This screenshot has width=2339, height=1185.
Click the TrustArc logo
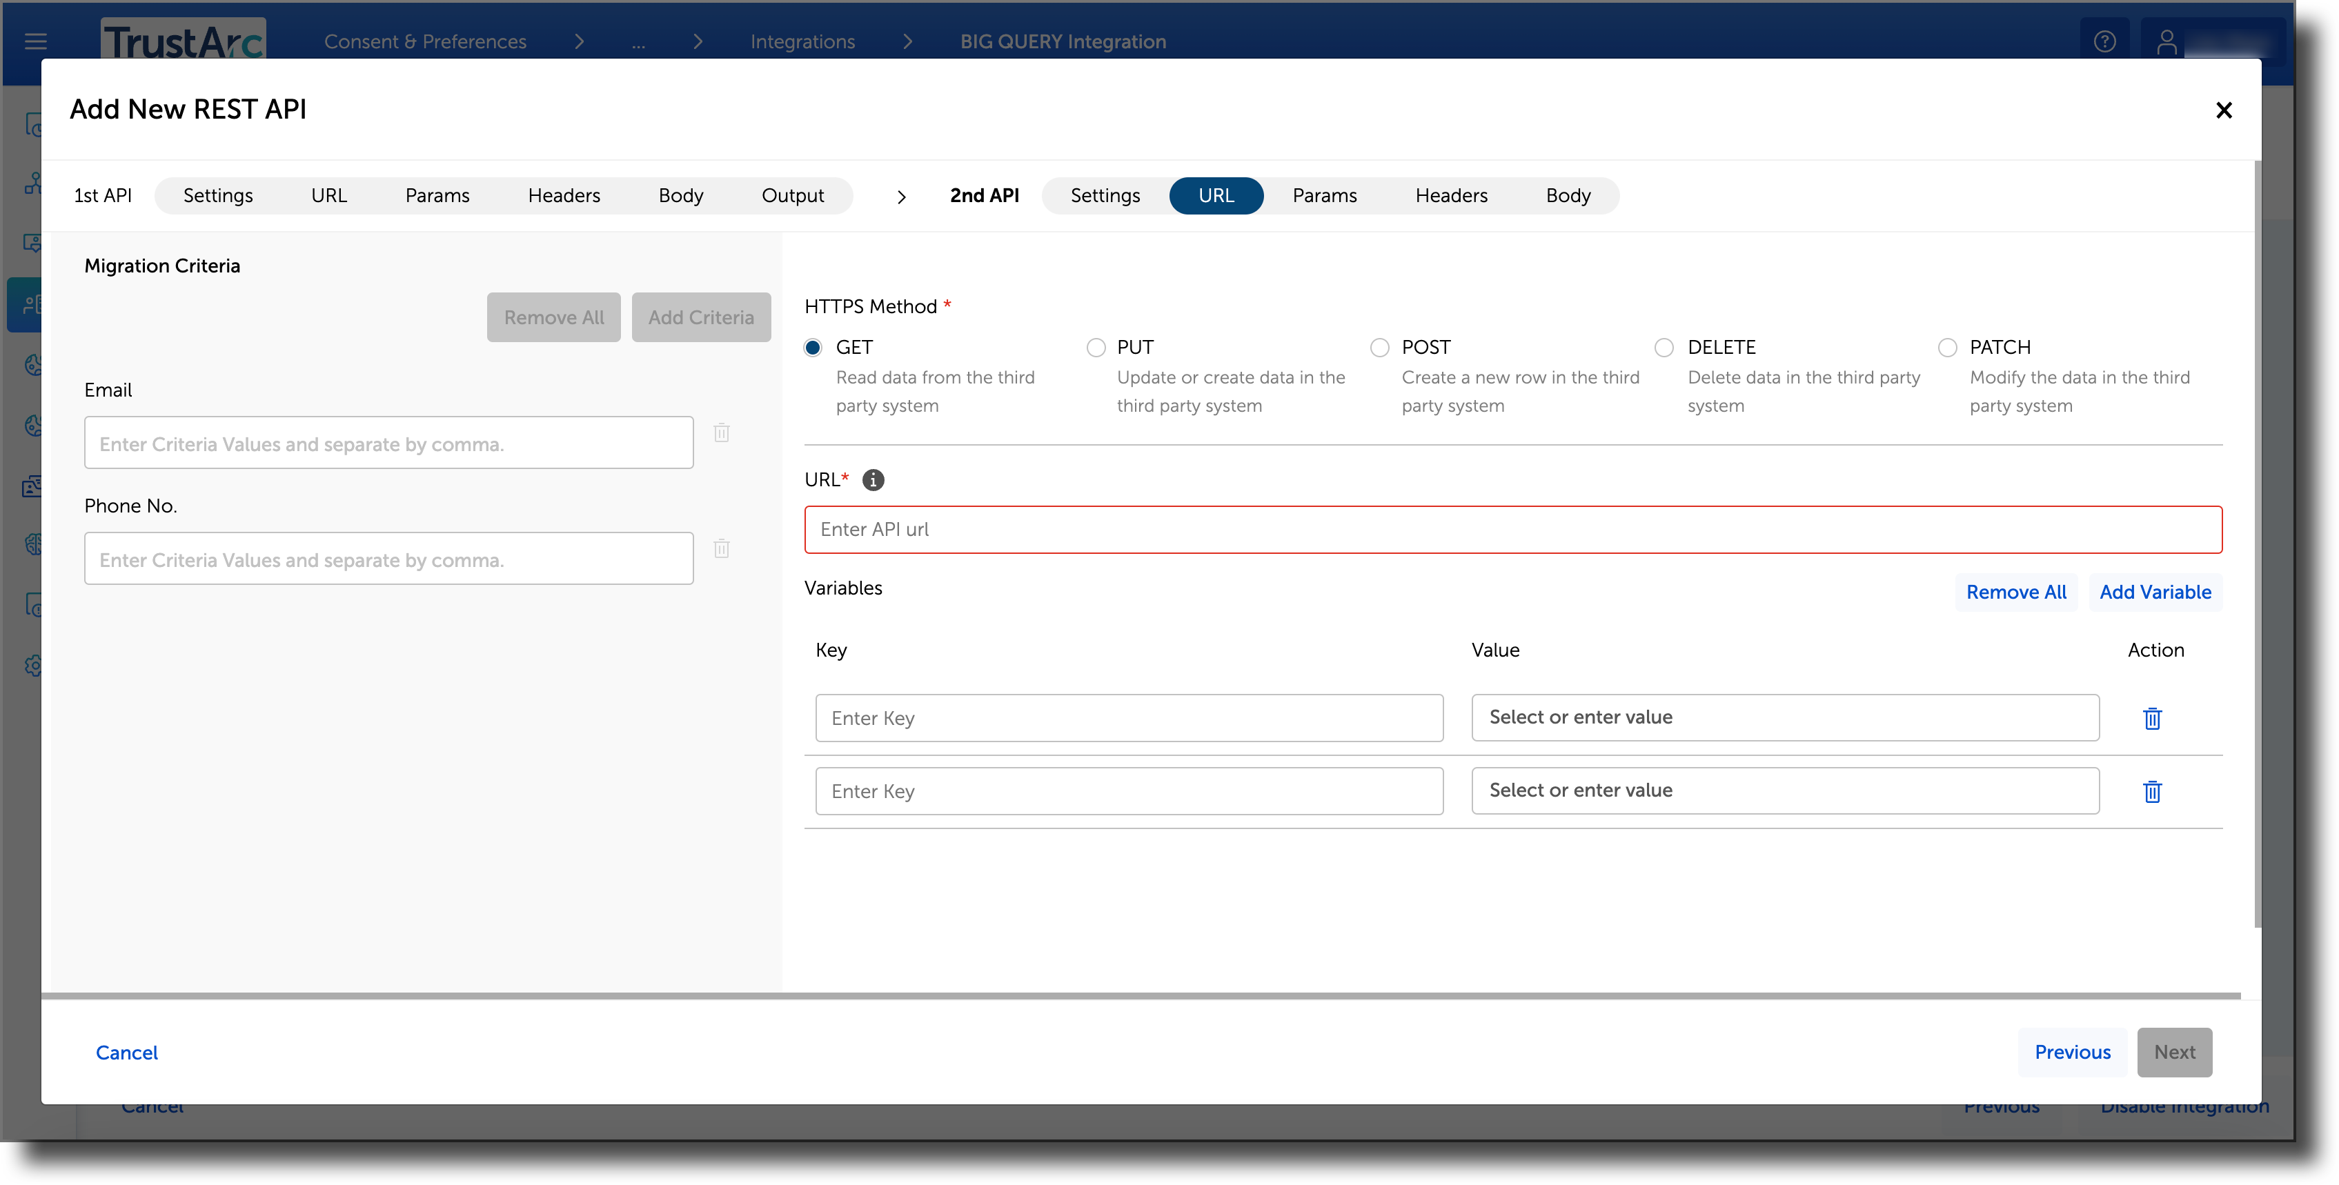pyautogui.click(x=184, y=39)
